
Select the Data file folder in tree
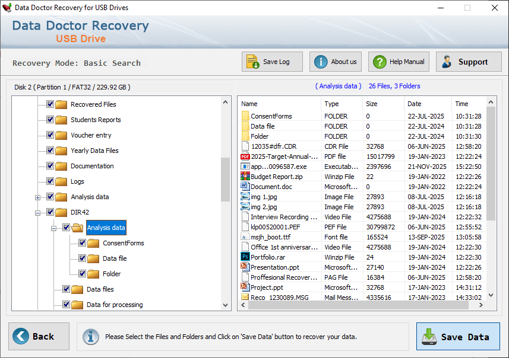point(115,258)
